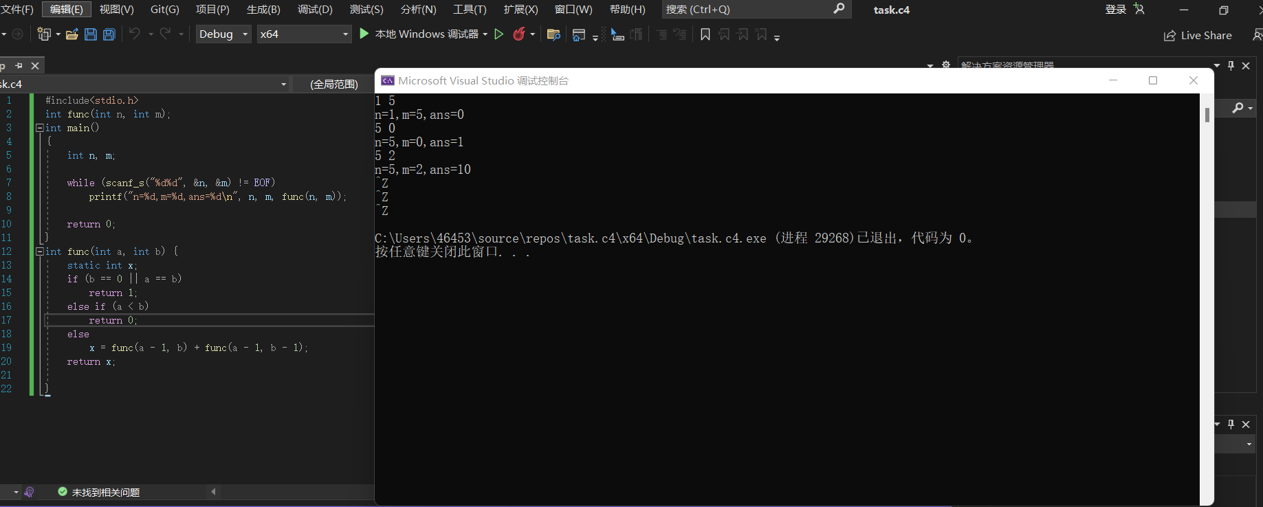The height and width of the screenshot is (507, 1263).
Task: Open the 调试(D) menu
Action: (315, 9)
